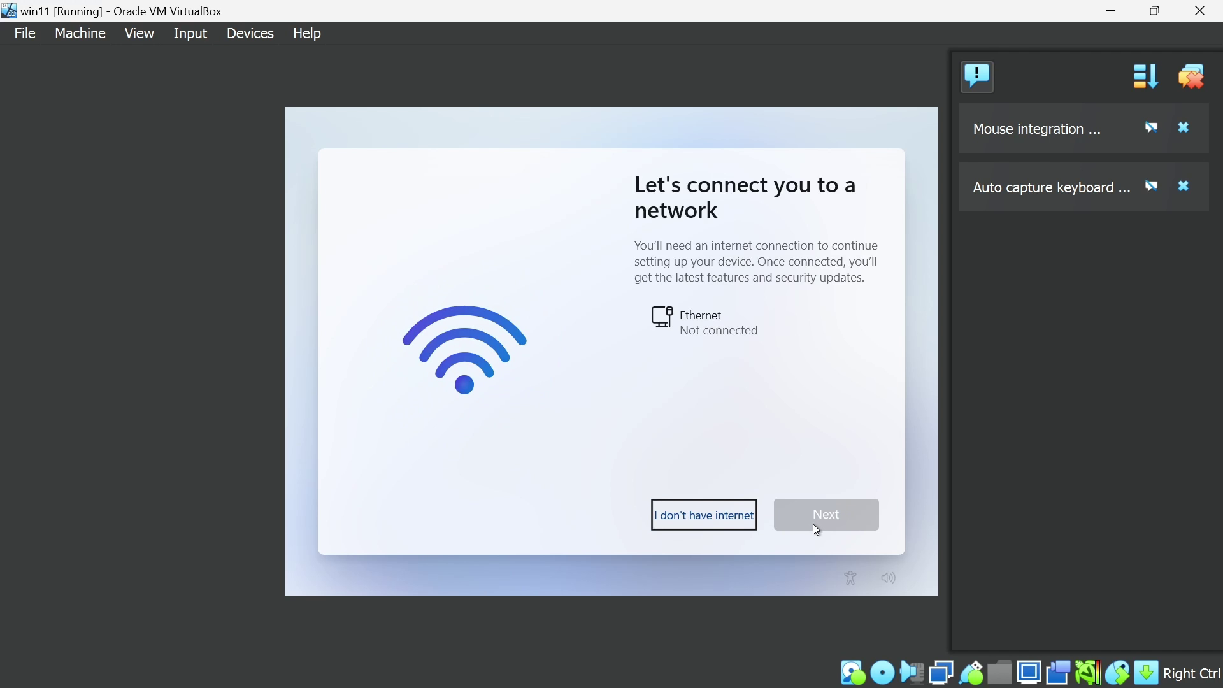1223x688 pixels.
Task: Click the audio and microphone status icon
Action: click(x=913, y=673)
